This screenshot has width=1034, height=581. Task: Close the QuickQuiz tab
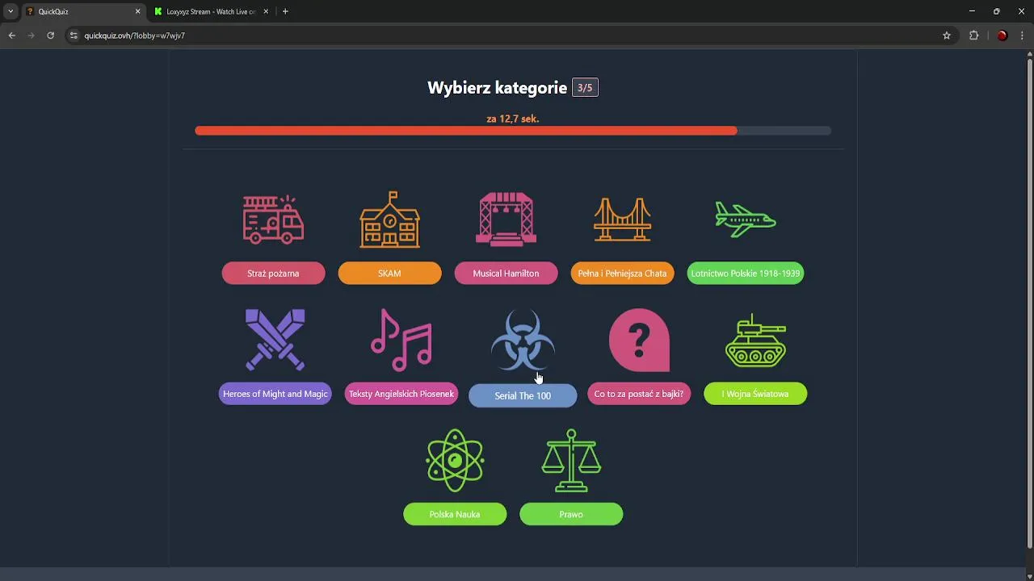point(137,11)
